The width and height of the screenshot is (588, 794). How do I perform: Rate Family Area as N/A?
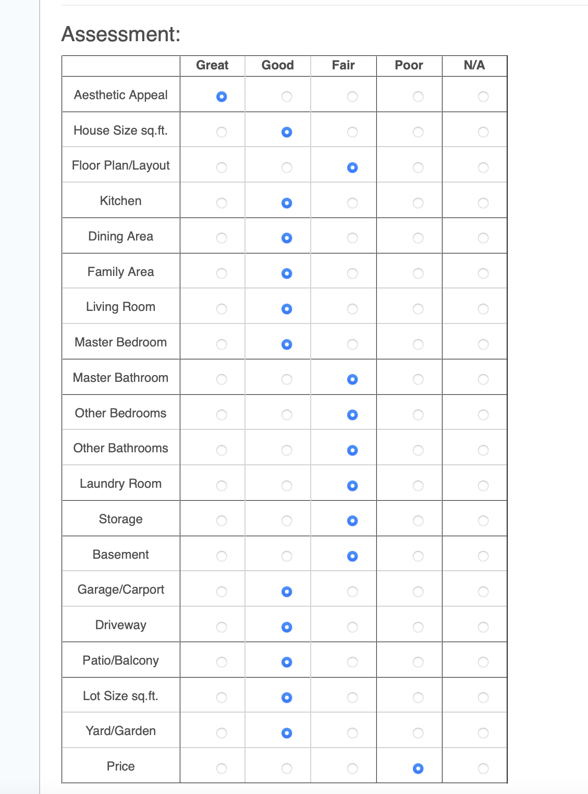pos(483,273)
